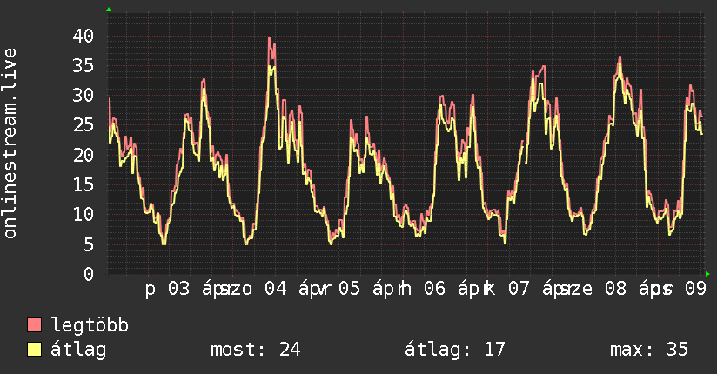717x374 pixels.
Task: Click the x-axis date label 05
Action: tap(349, 289)
